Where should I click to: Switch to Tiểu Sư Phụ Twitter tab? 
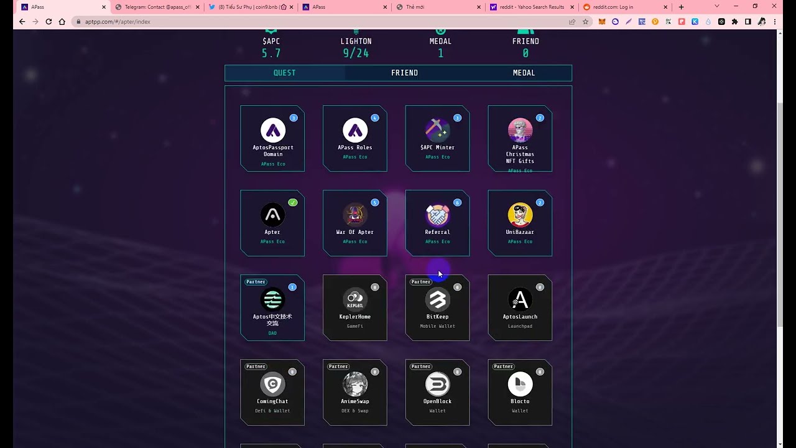point(251,7)
